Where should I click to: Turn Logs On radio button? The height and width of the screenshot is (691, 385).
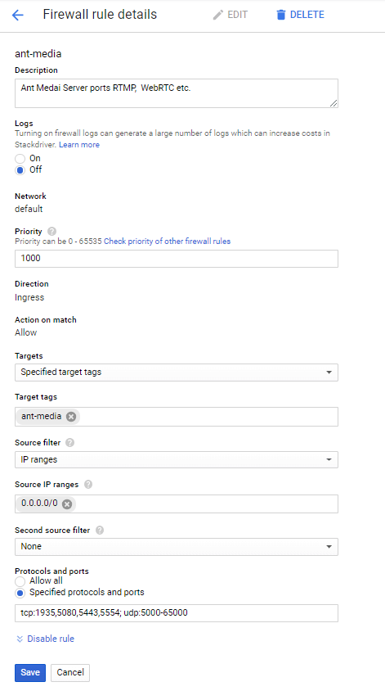pos(20,159)
